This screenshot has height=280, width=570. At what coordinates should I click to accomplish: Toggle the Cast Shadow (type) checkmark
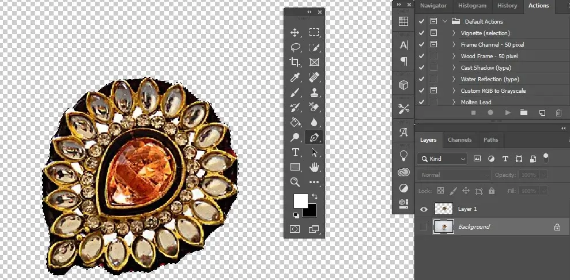[421, 67]
